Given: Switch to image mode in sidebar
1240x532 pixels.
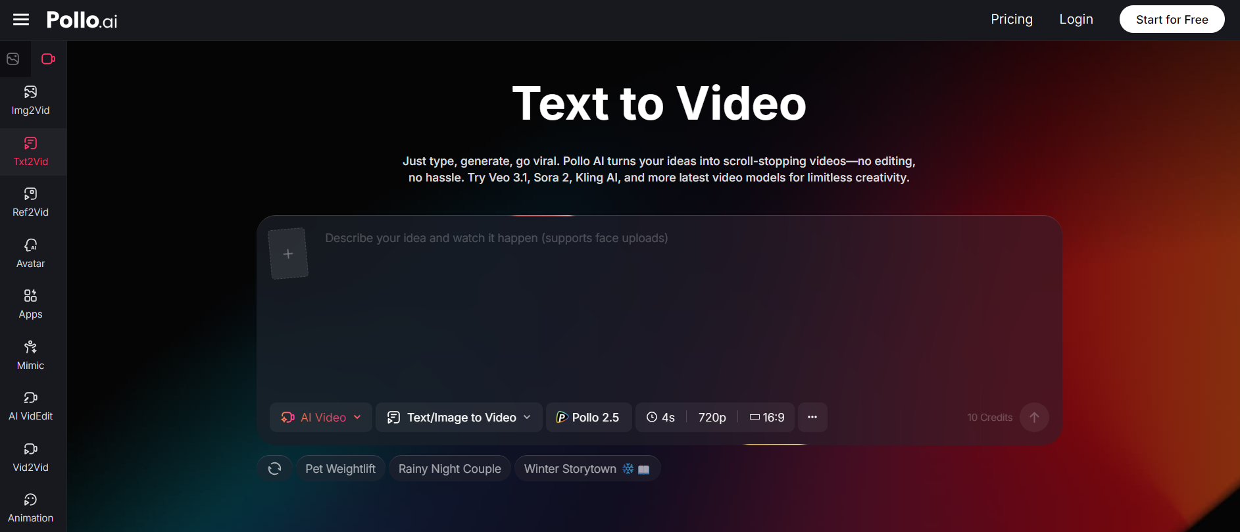Looking at the screenshot, I should pyautogui.click(x=13, y=59).
